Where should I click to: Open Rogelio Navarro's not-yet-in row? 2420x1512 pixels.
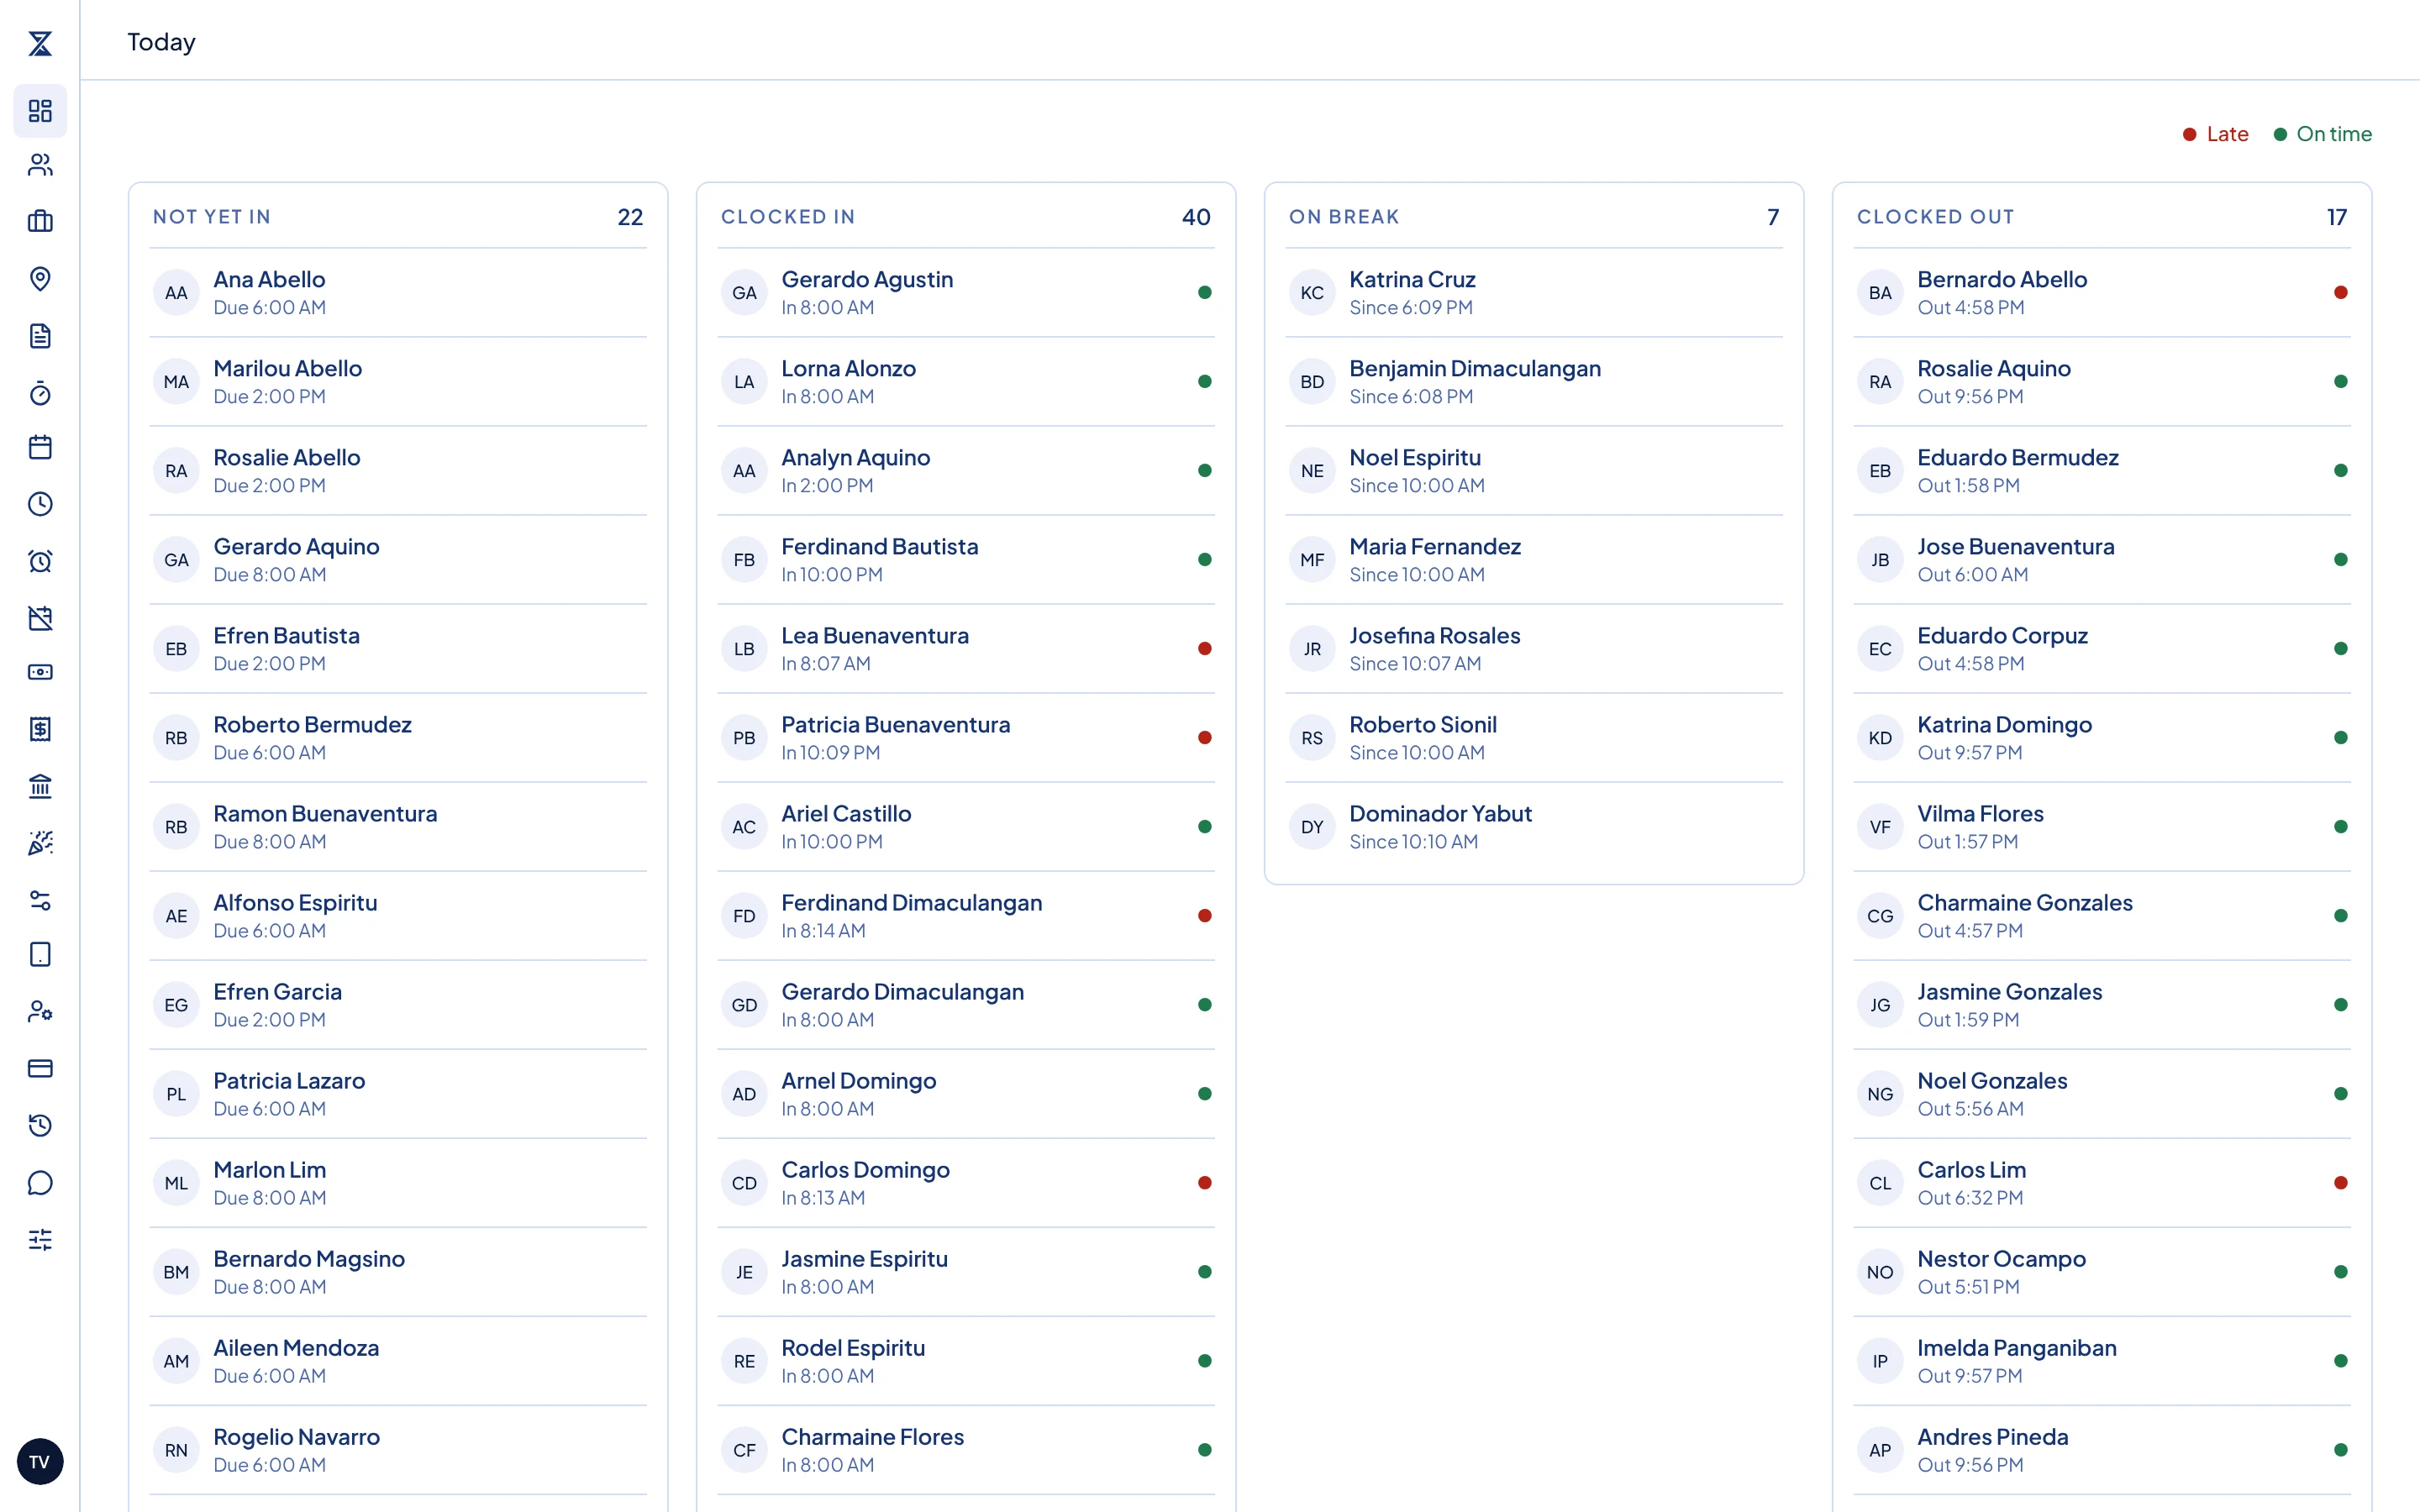point(398,1450)
